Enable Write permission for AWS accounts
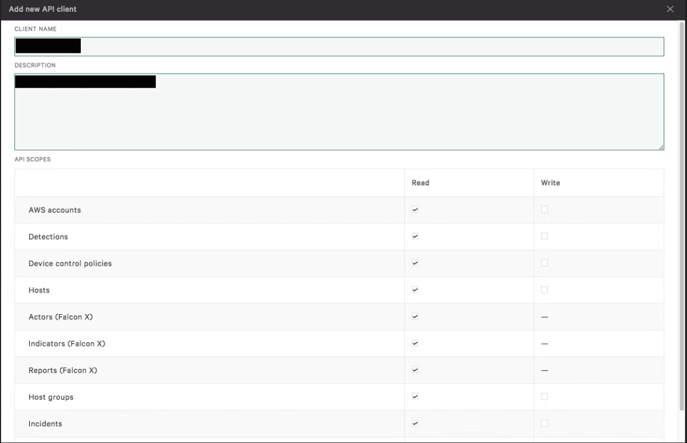The image size is (687, 443). click(544, 209)
